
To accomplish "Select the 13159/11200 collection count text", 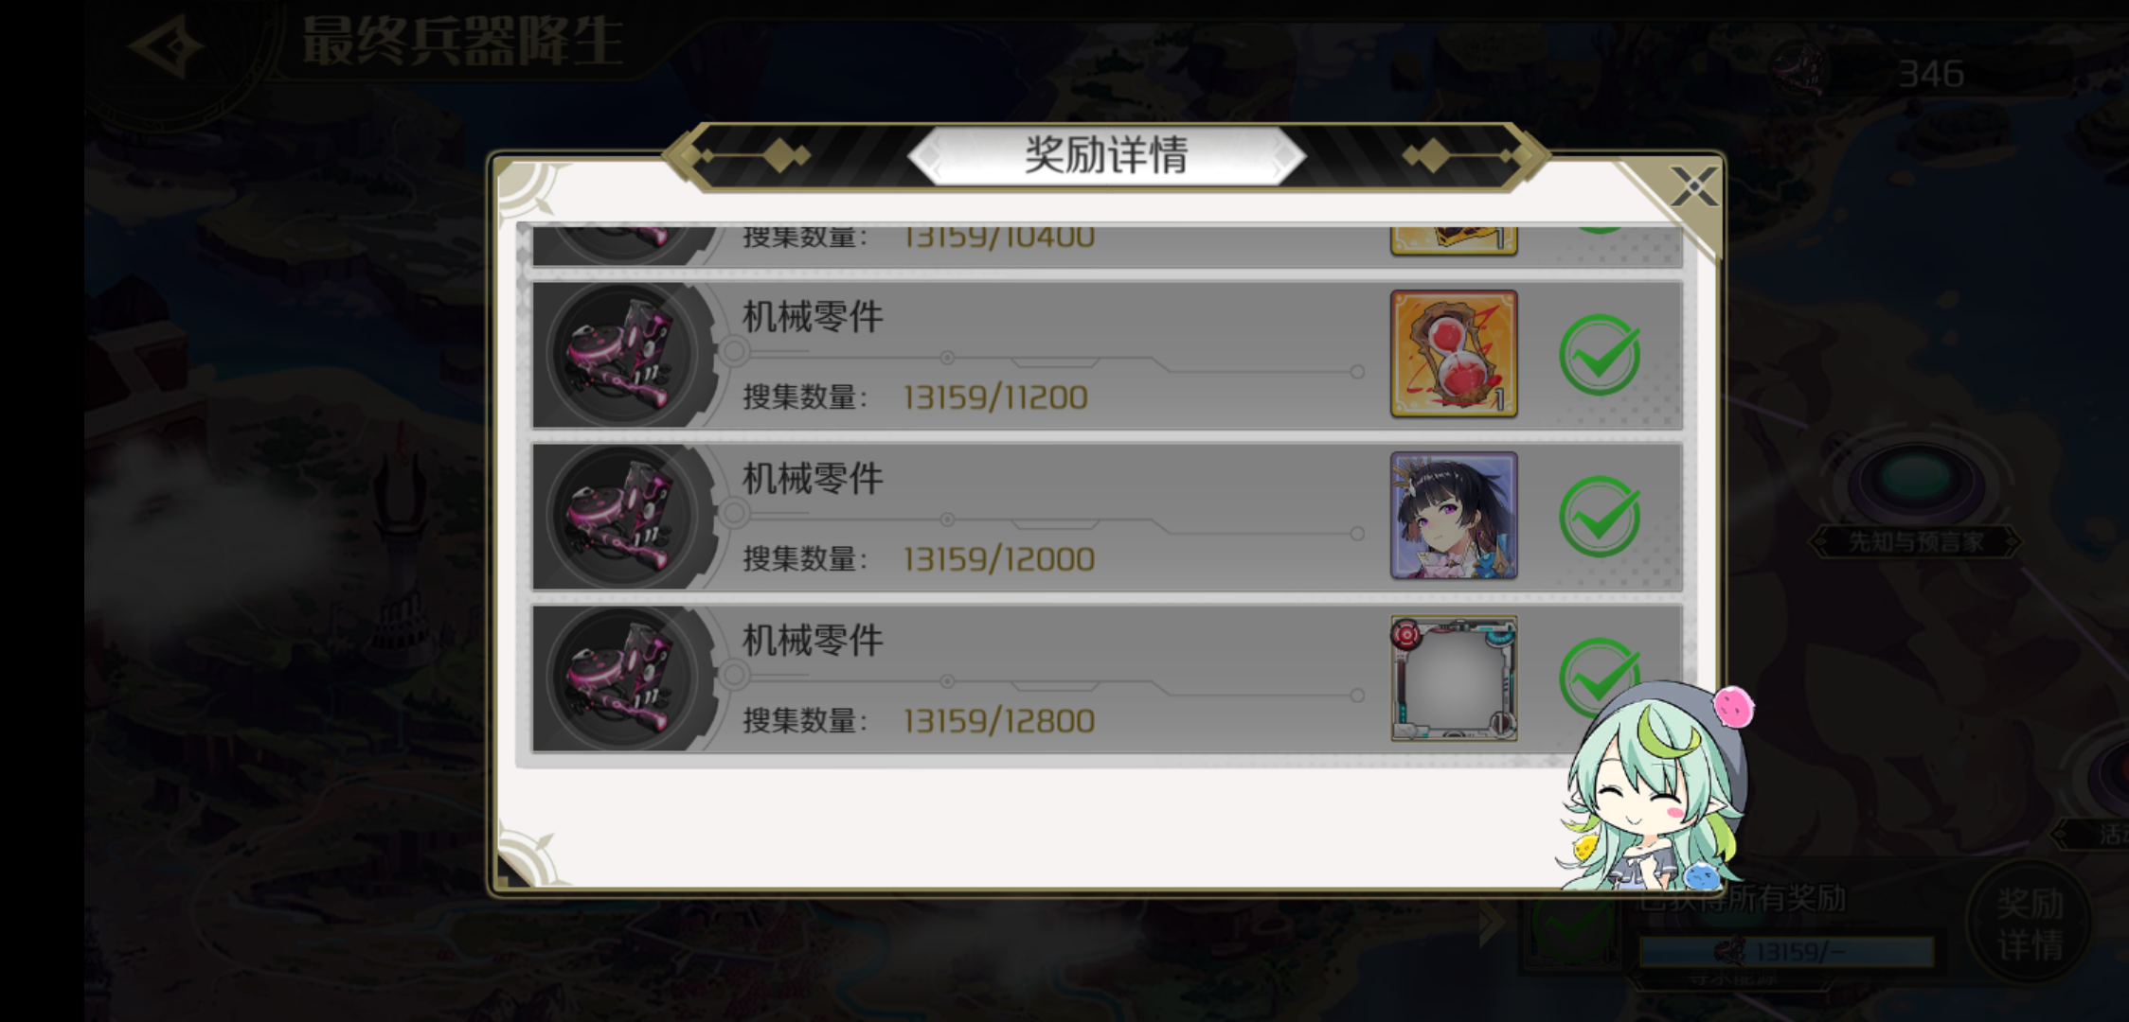I will click(995, 397).
